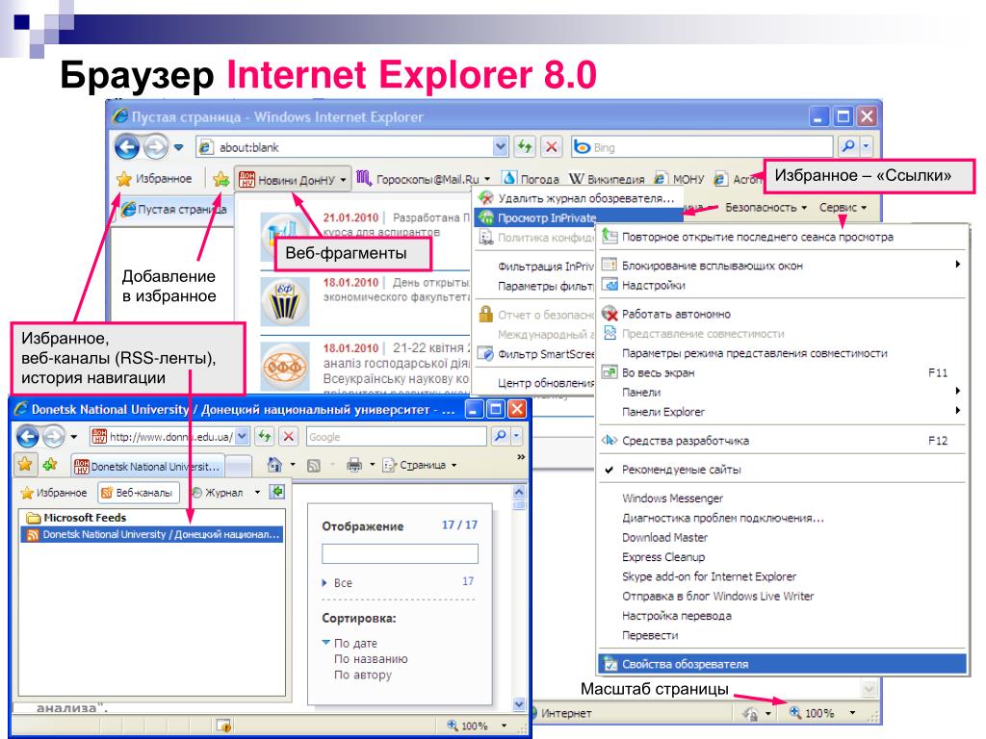Sort feed По автору
This screenshot has height=739, width=986.
362,675
